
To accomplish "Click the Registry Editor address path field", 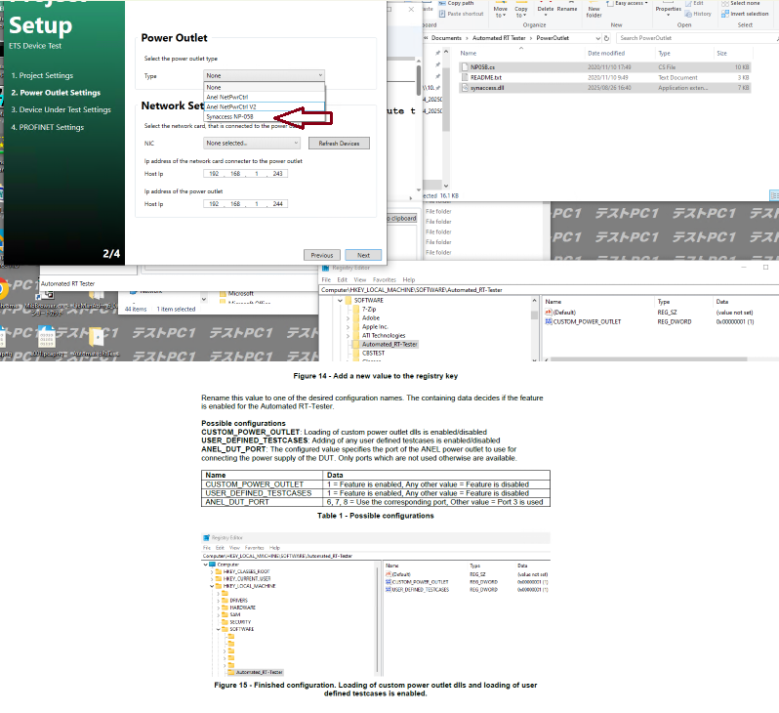I will pyautogui.click(x=547, y=290).
